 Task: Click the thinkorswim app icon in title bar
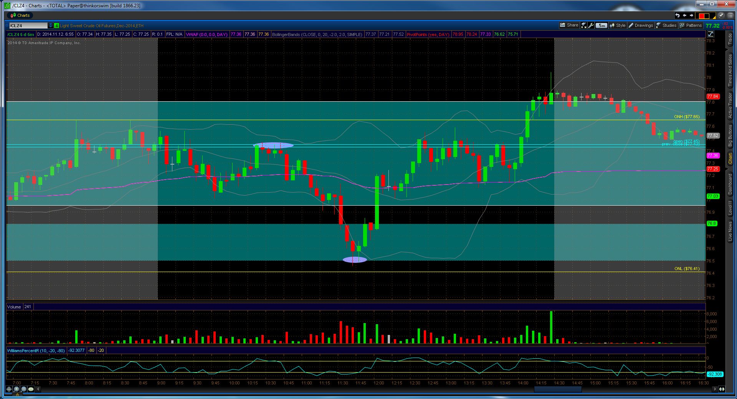(7, 5)
